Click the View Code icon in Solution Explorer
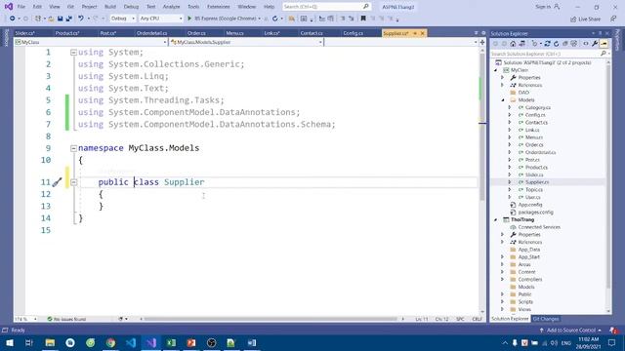625x351 pixels. point(586,44)
